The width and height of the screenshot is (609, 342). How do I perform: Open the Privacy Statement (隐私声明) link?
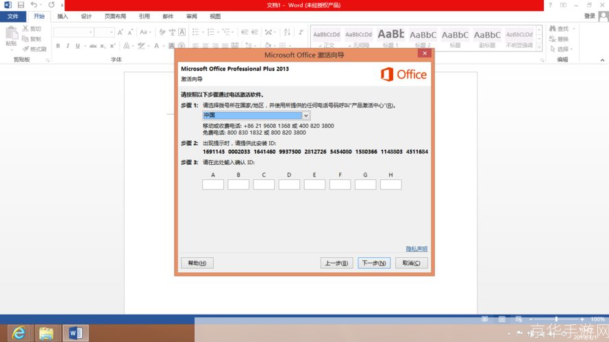coord(417,248)
